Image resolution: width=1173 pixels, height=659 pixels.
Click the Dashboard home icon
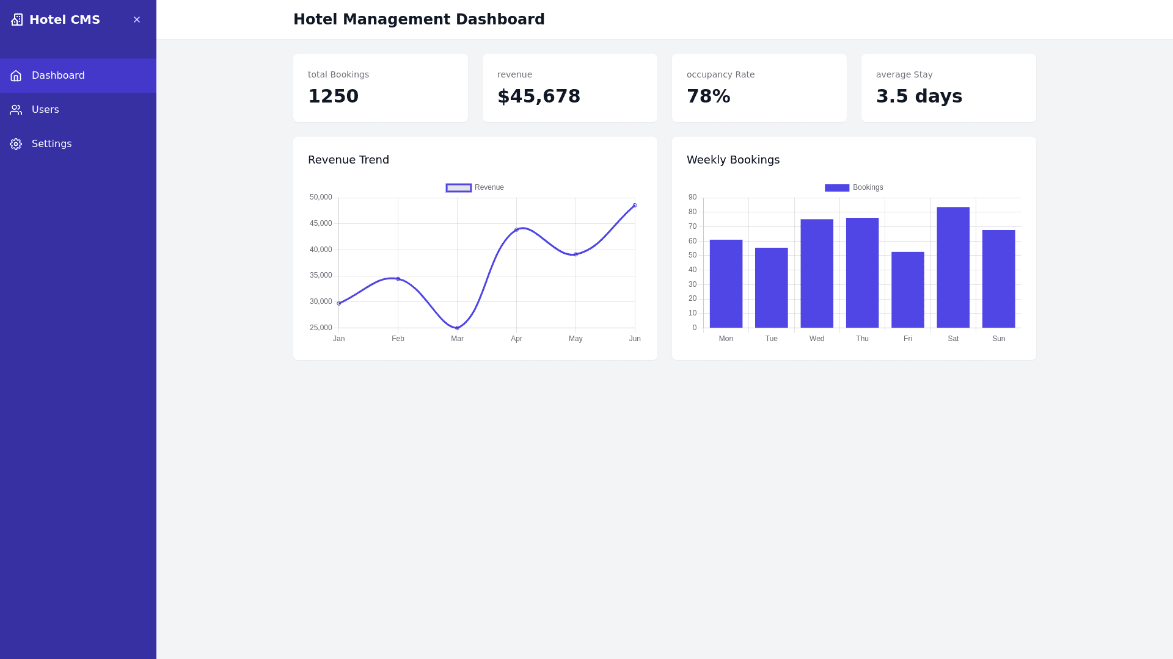coord(16,76)
